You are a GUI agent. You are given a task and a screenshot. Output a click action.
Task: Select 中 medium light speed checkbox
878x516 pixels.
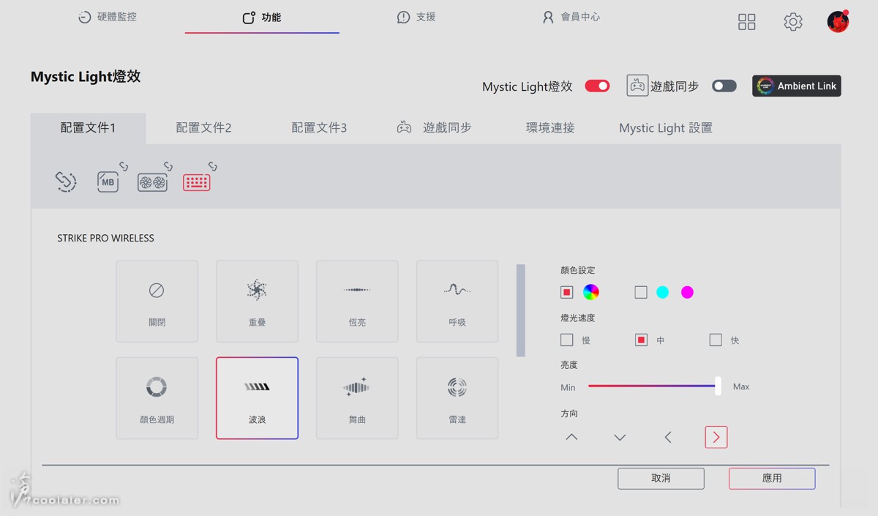[641, 340]
